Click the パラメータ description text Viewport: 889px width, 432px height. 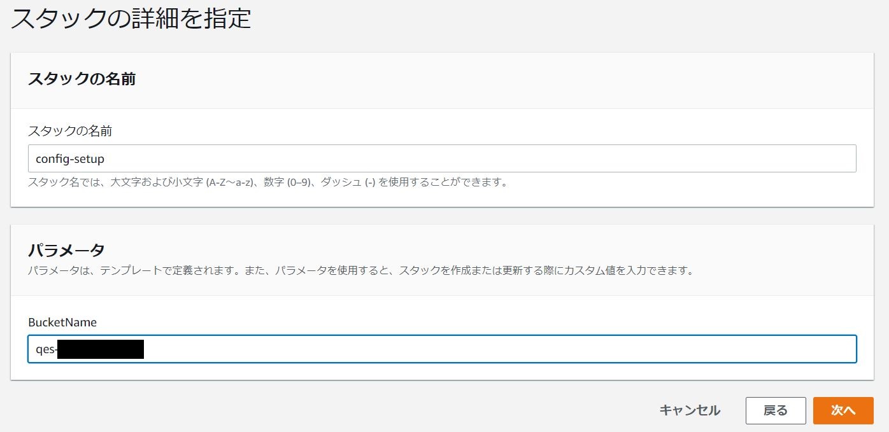(360, 270)
